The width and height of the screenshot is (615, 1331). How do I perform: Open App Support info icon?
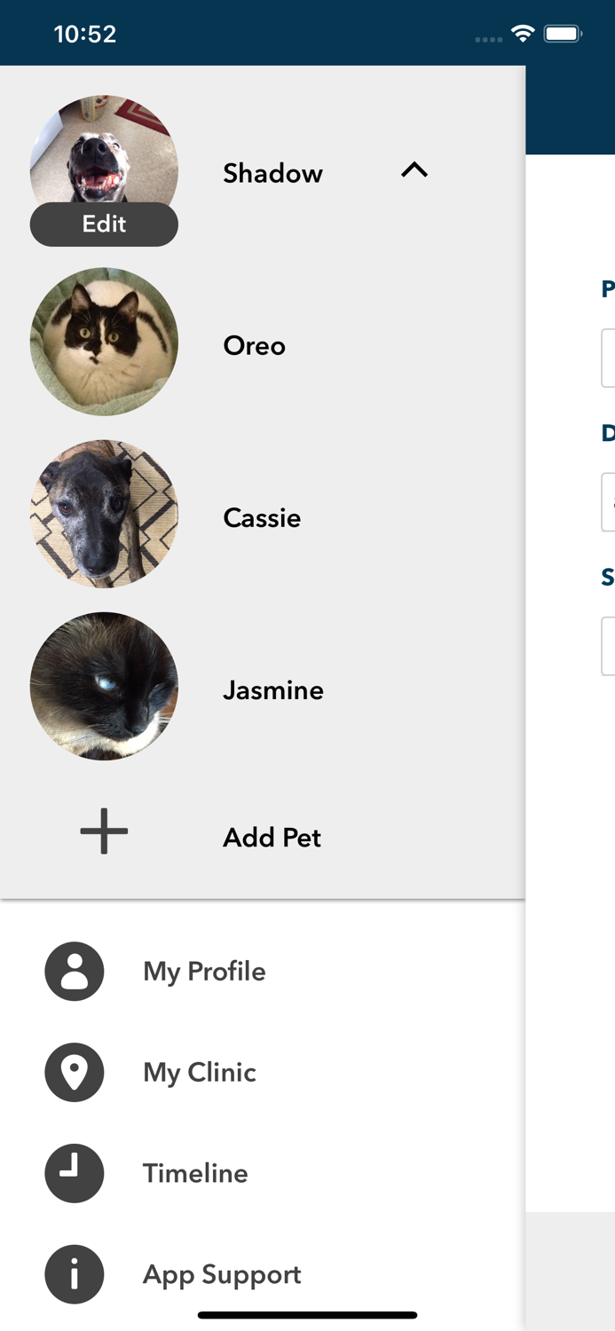pos(75,1273)
